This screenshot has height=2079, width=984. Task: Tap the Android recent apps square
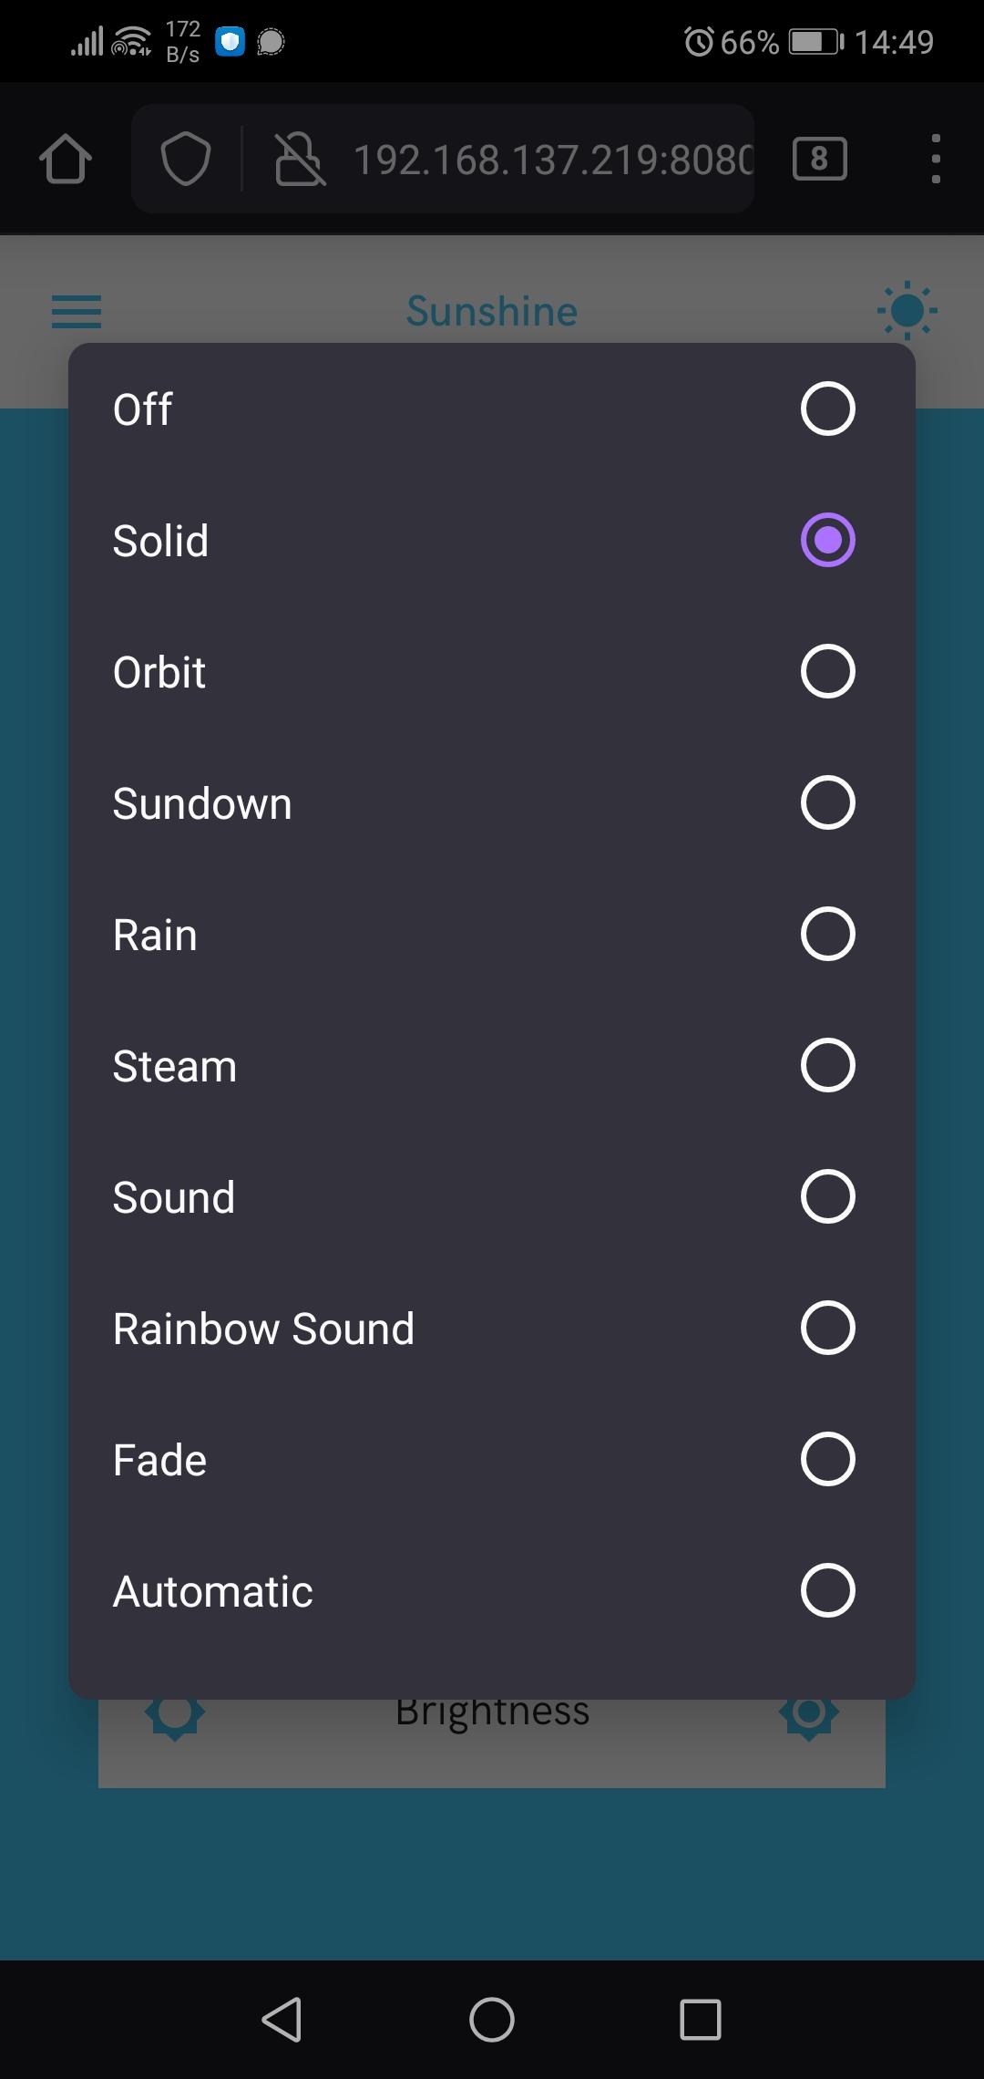pos(701,2020)
